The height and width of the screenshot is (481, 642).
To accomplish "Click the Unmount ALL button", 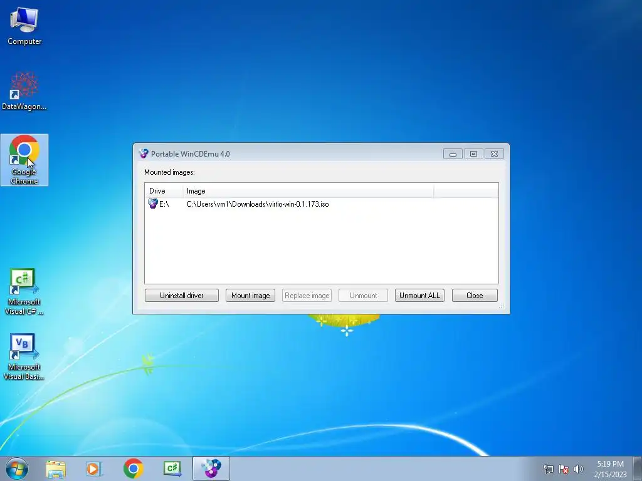I will pos(419,296).
